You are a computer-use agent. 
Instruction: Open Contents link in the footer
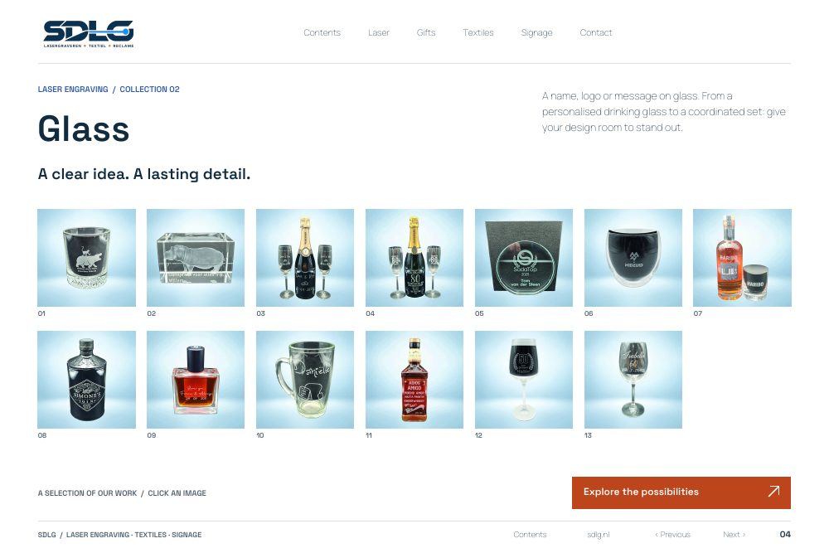coord(530,535)
